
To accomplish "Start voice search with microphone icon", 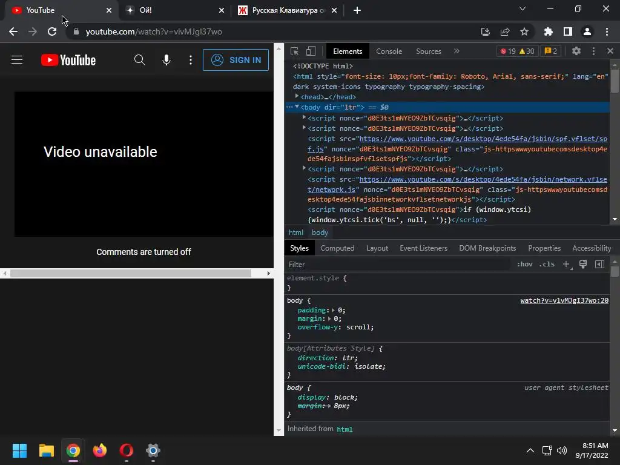I will click(167, 60).
